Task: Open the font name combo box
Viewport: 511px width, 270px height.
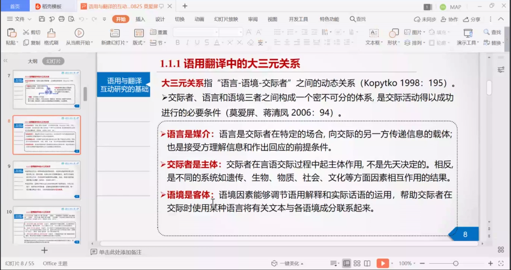Action: click(196, 32)
